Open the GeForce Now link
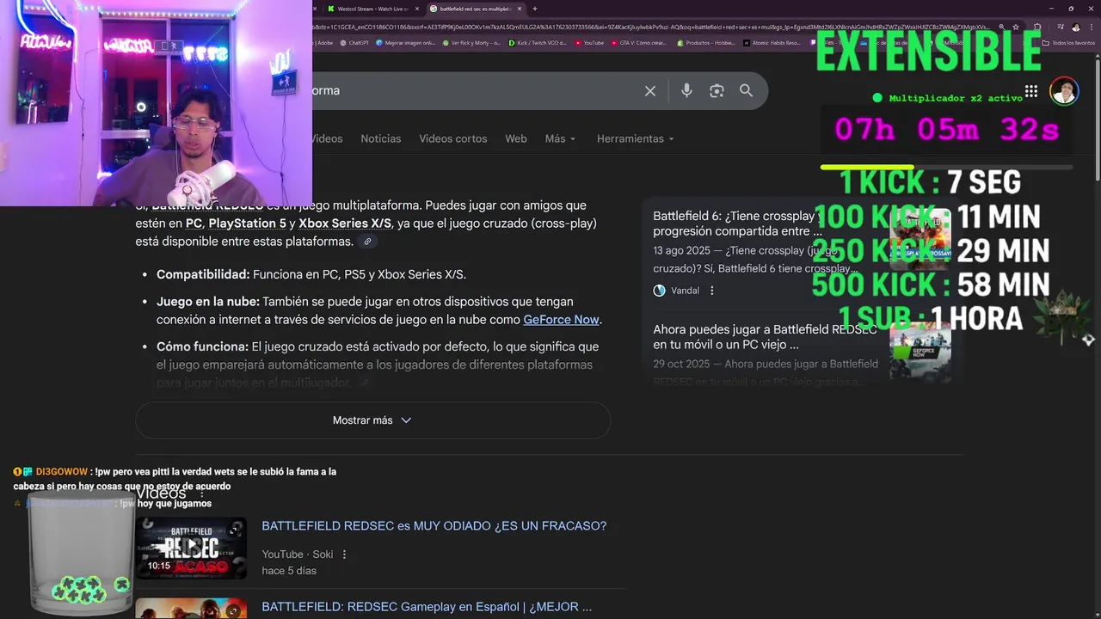Viewport: 1101px width, 619px height. click(x=561, y=320)
